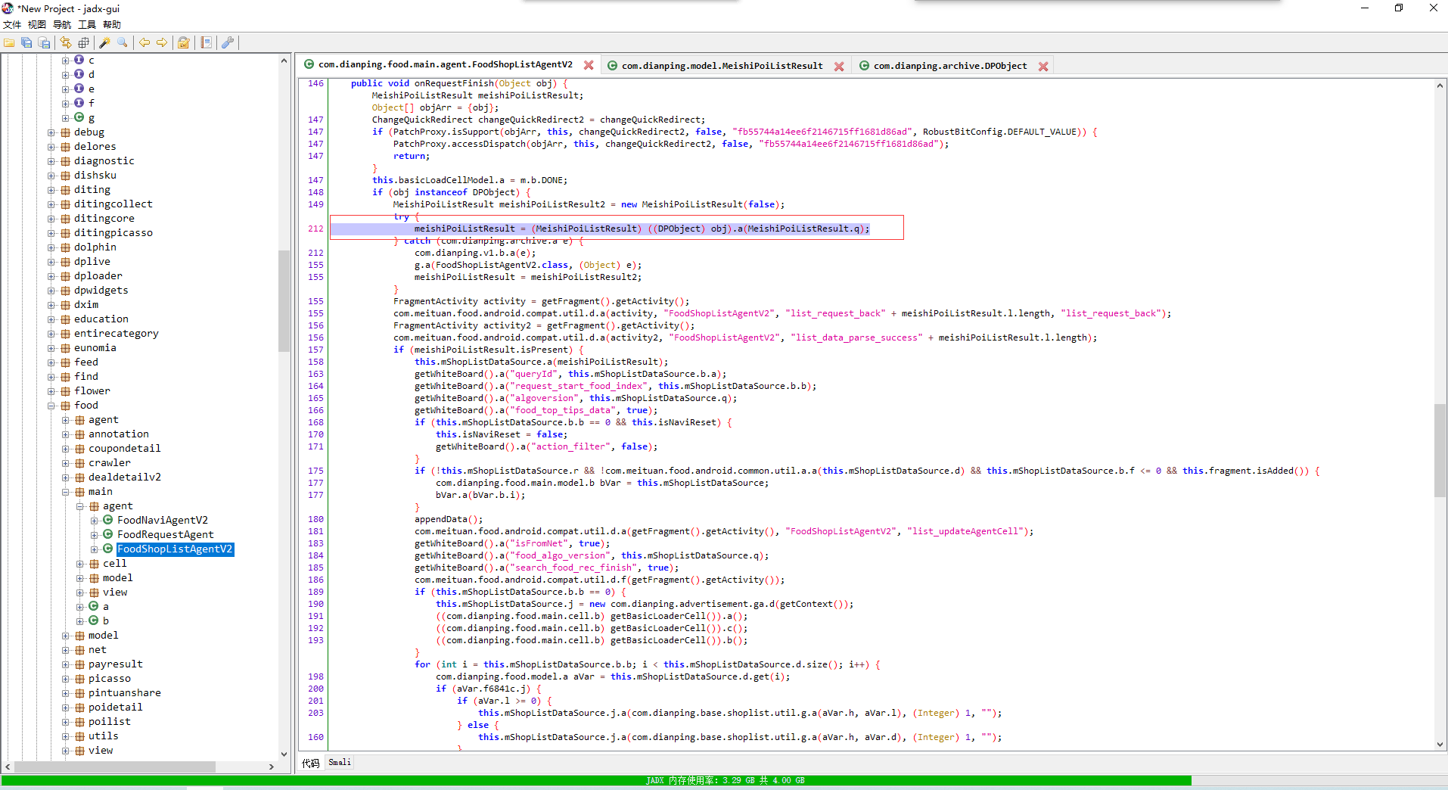Image resolution: width=1448 pixels, height=790 pixels.
Task: Close the FoodShopListAgentV2 tab
Action: pos(589,65)
